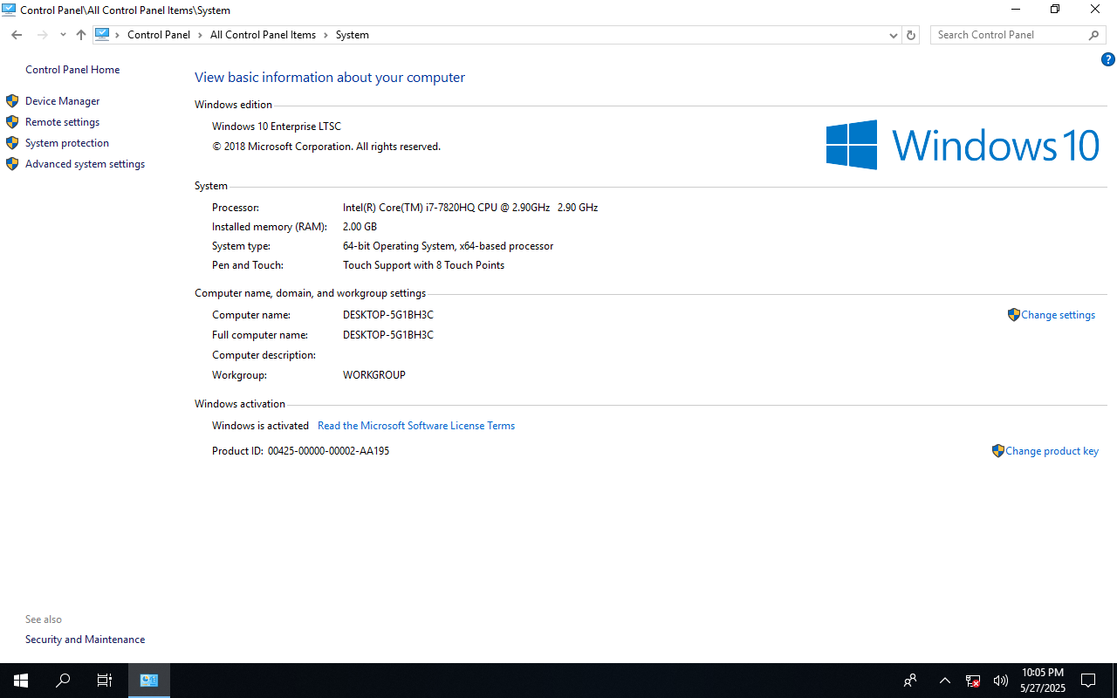
Task: Click Change product key
Action: click(1052, 451)
